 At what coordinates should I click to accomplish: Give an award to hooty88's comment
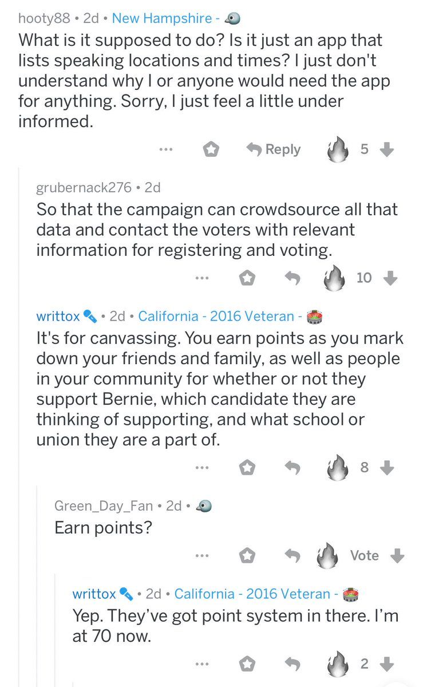(x=211, y=150)
